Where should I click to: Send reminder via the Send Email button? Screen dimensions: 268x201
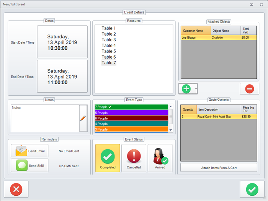click(x=29, y=151)
